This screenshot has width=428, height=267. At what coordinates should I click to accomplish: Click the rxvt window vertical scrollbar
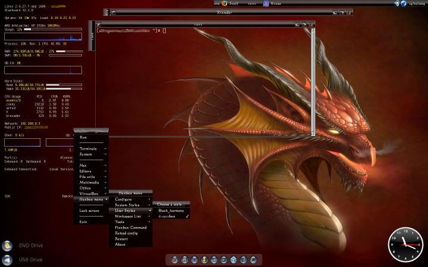[x=313, y=82]
